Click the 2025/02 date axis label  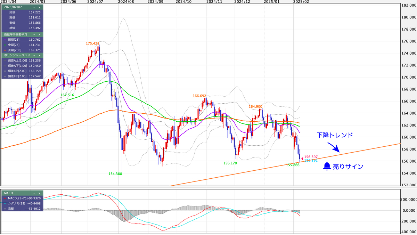[x=301, y=2]
